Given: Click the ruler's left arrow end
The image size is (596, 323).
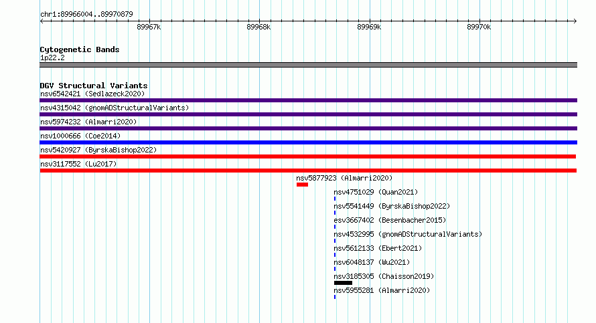Looking at the screenshot, I should pyautogui.click(x=42, y=21).
